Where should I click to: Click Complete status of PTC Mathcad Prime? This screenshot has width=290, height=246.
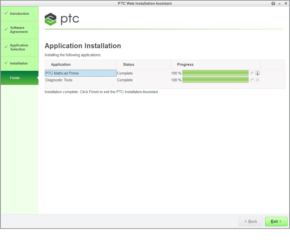(x=125, y=73)
